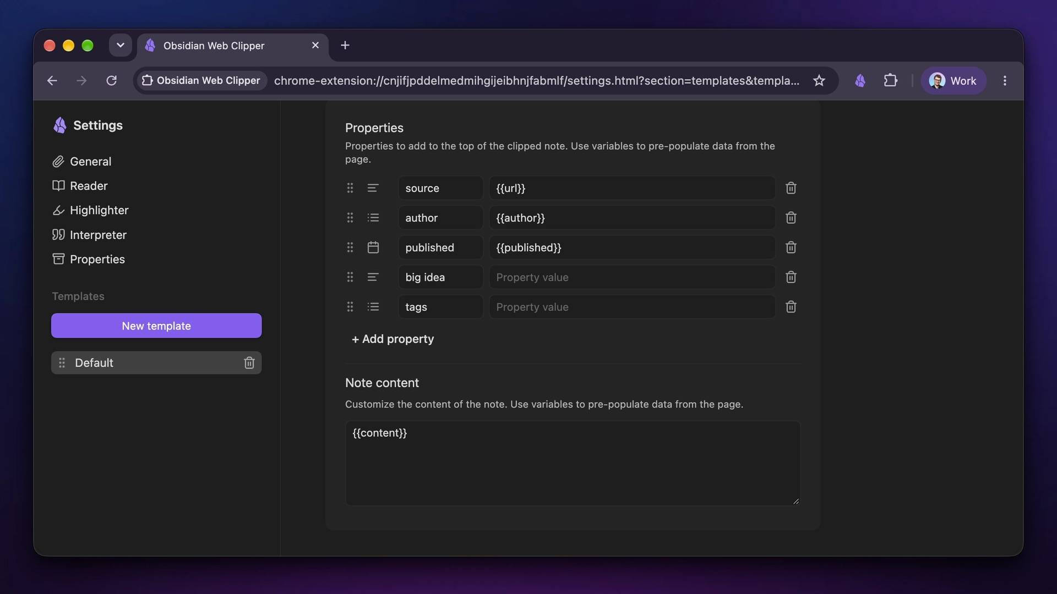Open new browser tab
The width and height of the screenshot is (1057, 594).
tap(345, 45)
